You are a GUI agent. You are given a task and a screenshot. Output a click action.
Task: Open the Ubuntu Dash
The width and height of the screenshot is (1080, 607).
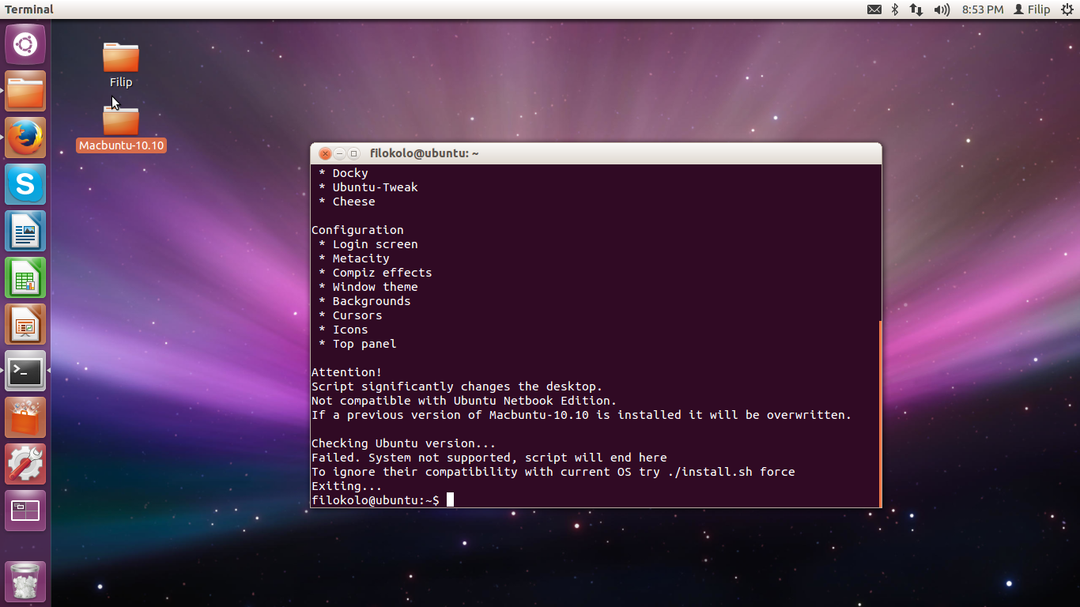25,44
